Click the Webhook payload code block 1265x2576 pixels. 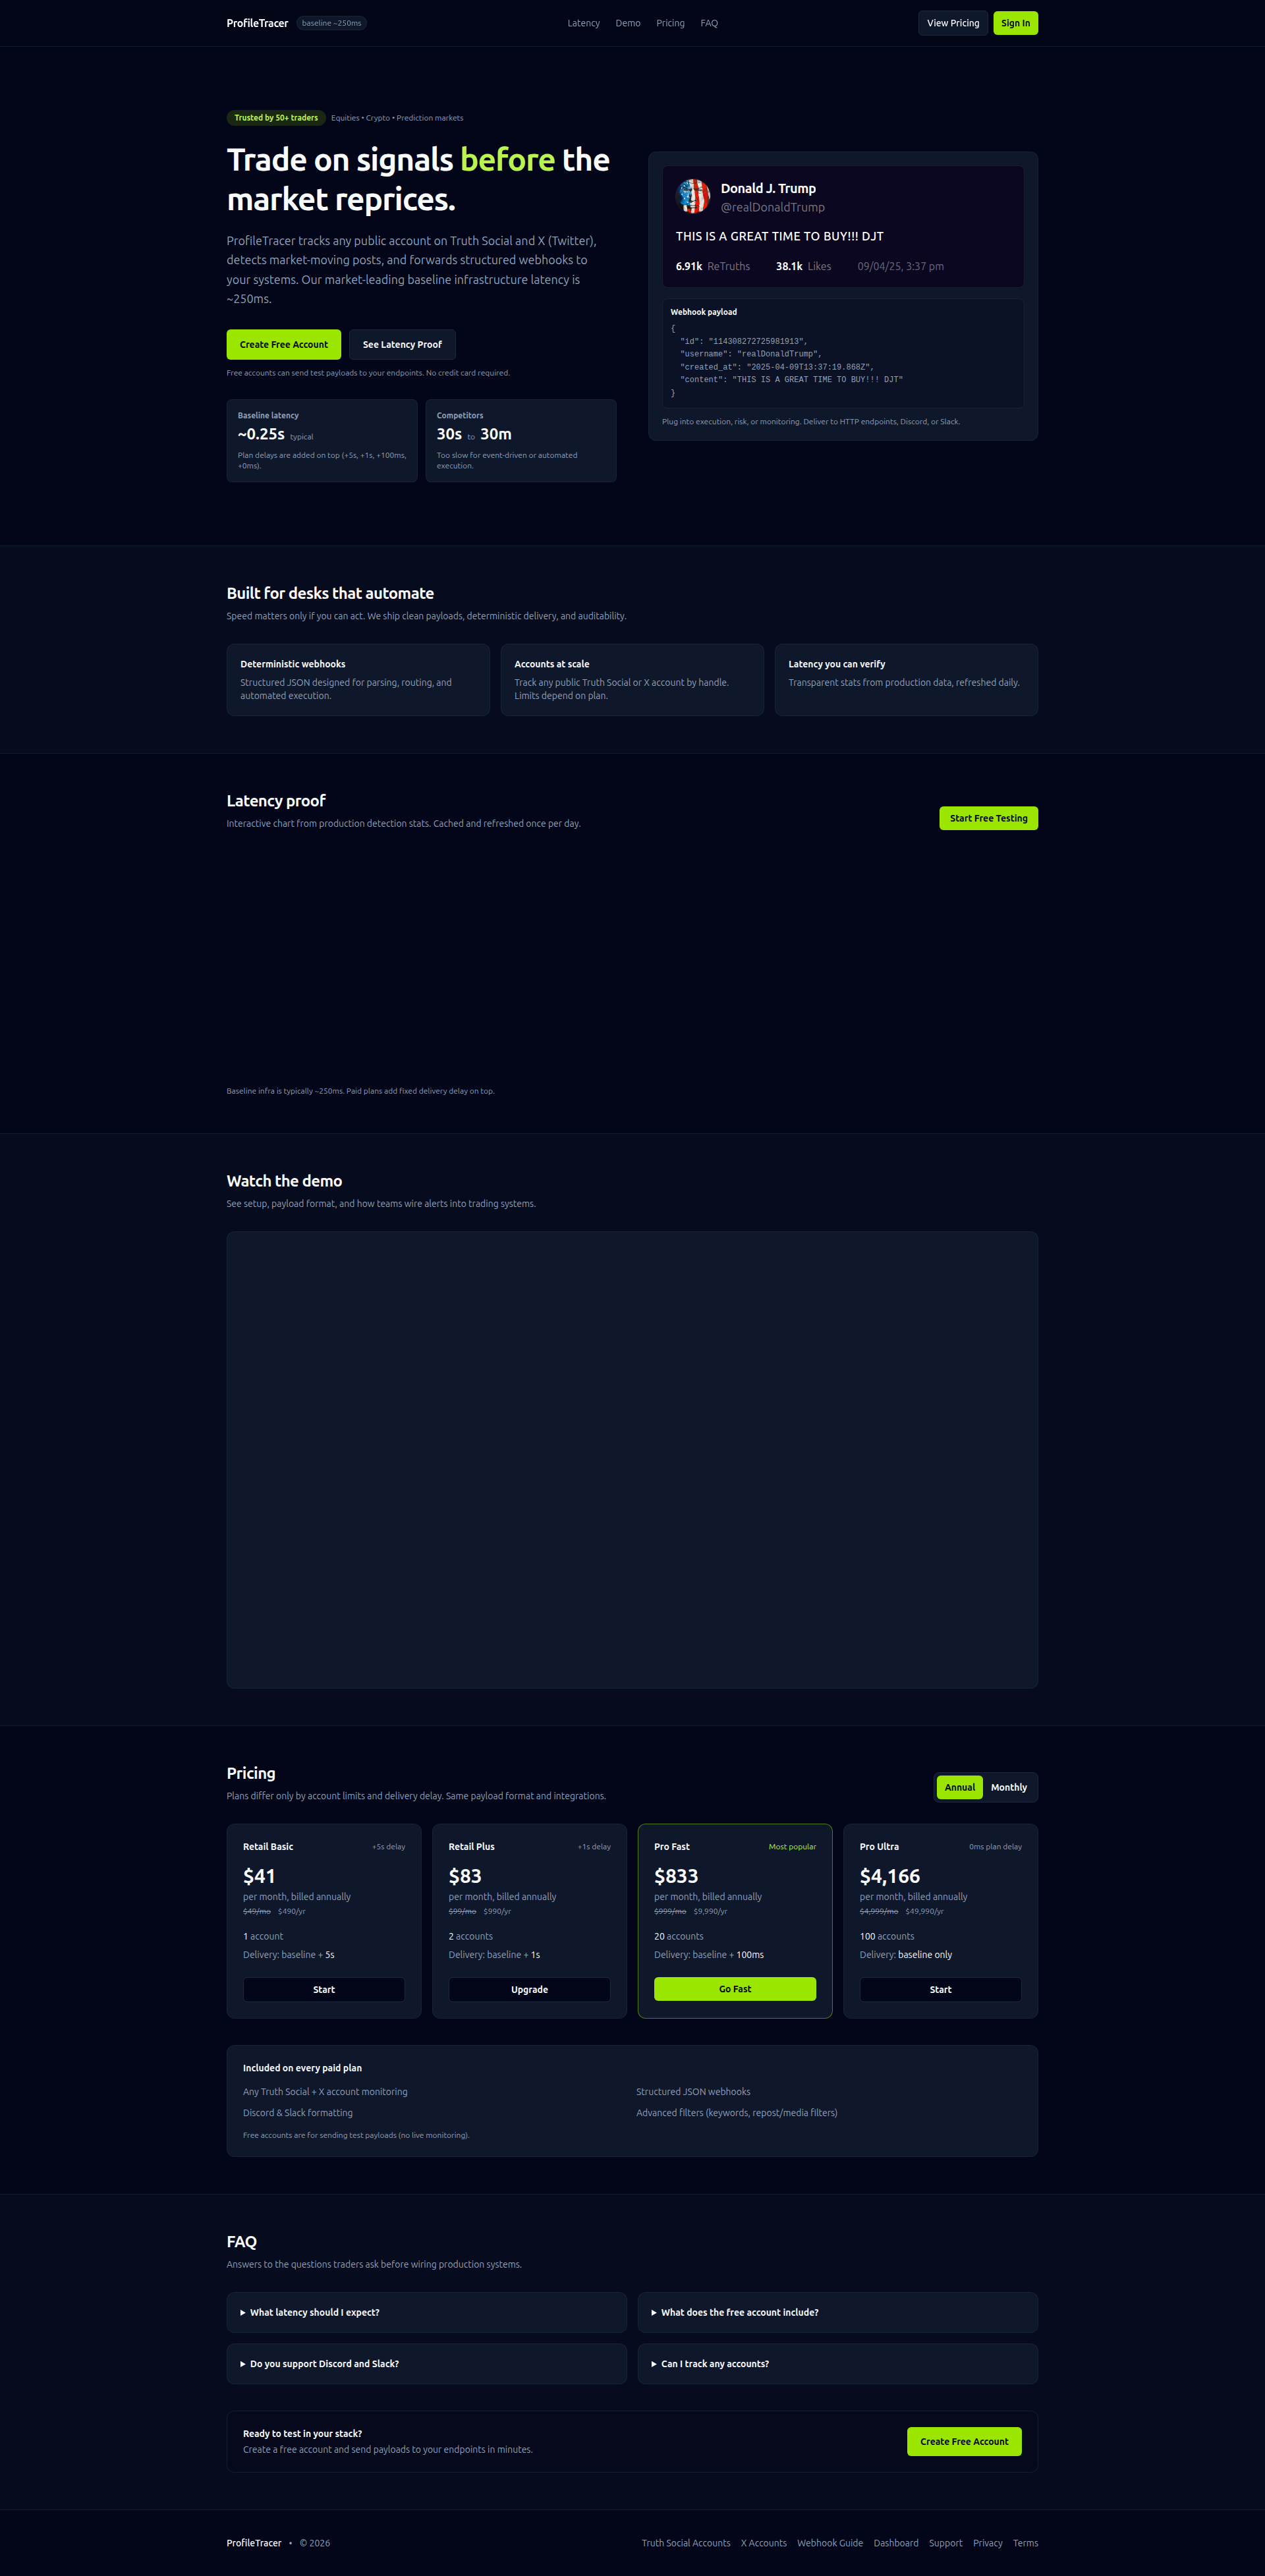[x=843, y=353]
